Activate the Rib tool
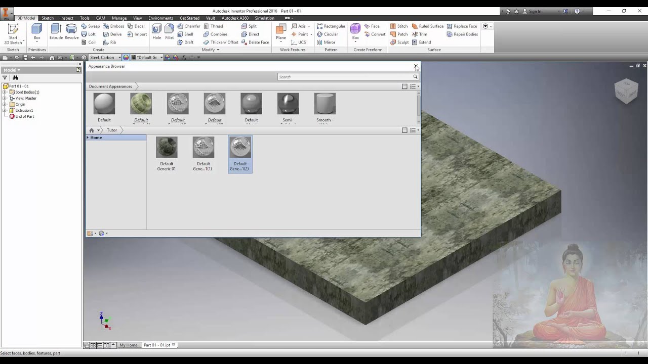Viewport: 648px width, 364px height. click(x=110, y=42)
